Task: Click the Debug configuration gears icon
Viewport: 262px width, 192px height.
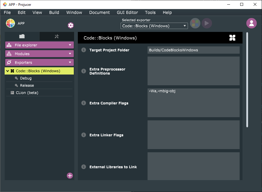Action: click(x=16, y=78)
